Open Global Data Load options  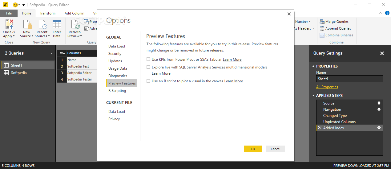(117, 46)
